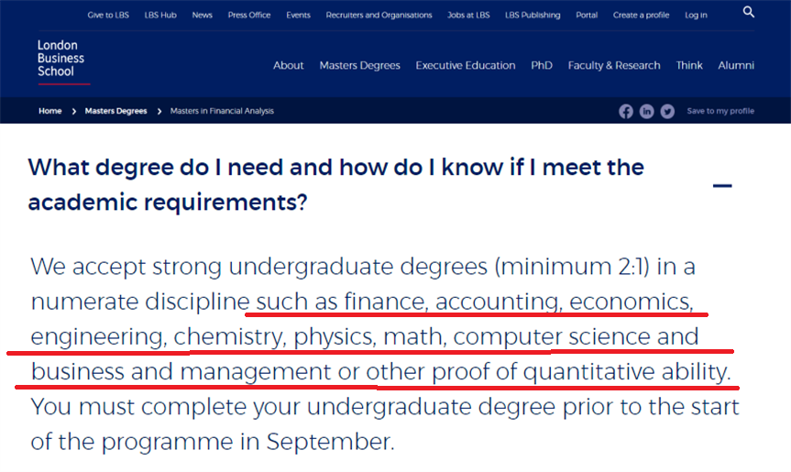Click the search magnifier icon
The width and height of the screenshot is (791, 472).
tap(749, 12)
